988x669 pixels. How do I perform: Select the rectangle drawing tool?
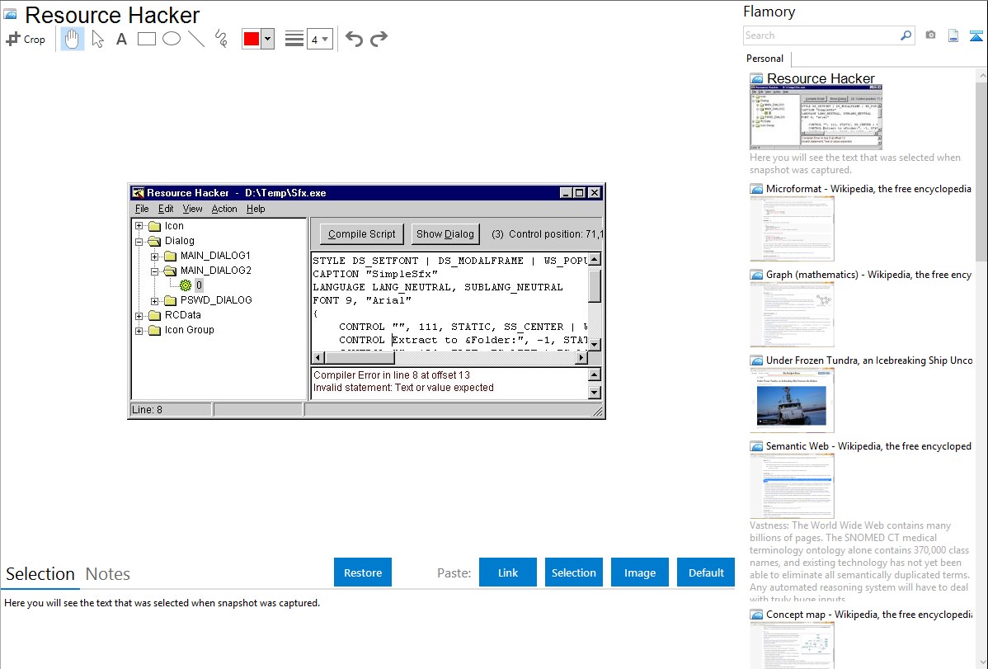[146, 39]
